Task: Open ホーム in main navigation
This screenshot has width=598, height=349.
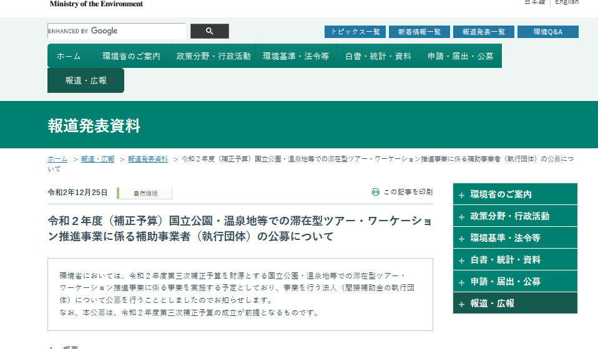Action: click(x=69, y=56)
